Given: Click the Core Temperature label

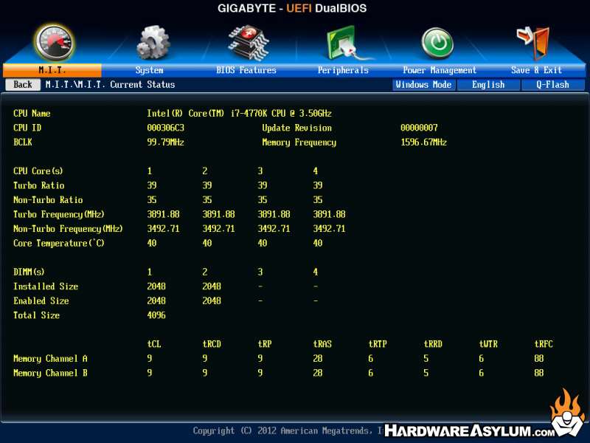Looking at the screenshot, I should 59,244.
